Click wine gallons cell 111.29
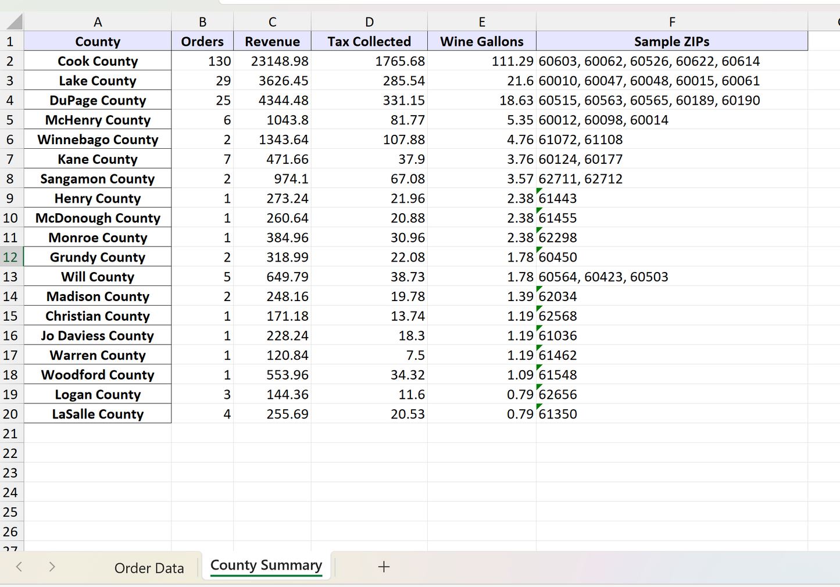This screenshot has height=587, width=840. tap(482, 61)
